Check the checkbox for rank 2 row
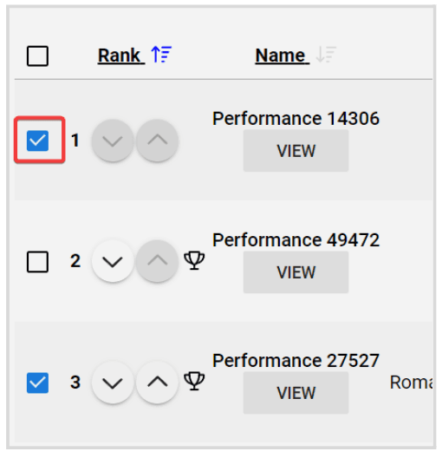 (37, 262)
